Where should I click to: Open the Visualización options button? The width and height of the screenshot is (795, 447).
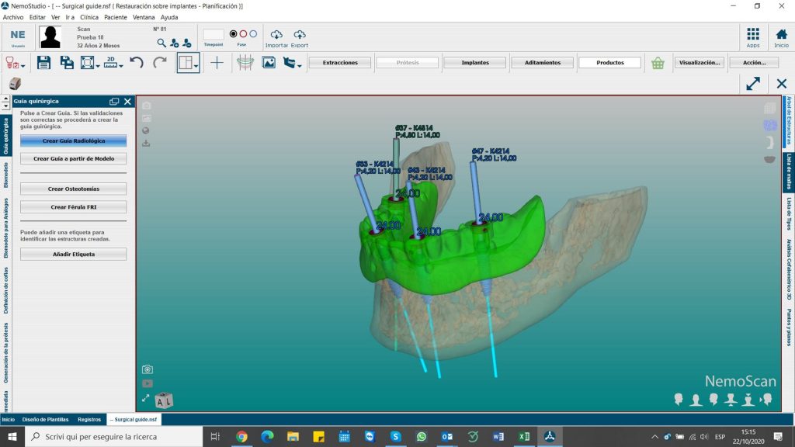700,62
